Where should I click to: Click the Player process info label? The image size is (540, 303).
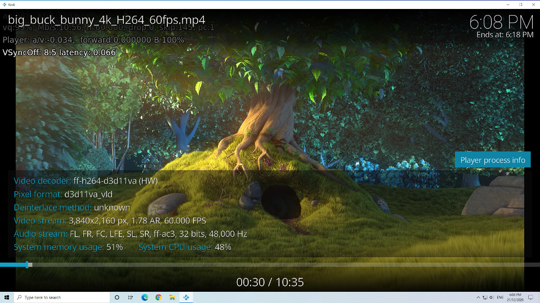pos(493,160)
